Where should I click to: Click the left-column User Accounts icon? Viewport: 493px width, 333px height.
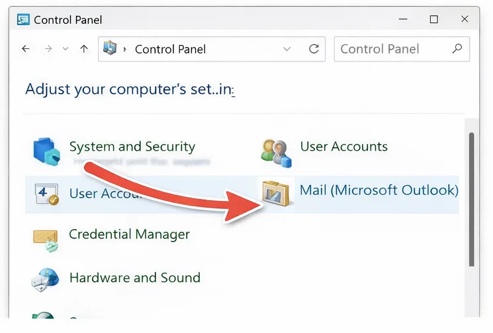[46, 194]
